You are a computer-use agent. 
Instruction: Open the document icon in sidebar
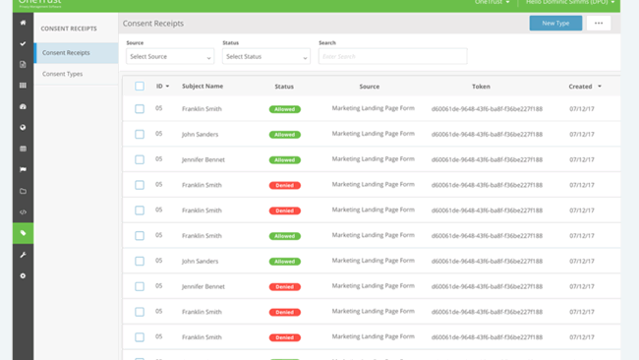click(23, 64)
